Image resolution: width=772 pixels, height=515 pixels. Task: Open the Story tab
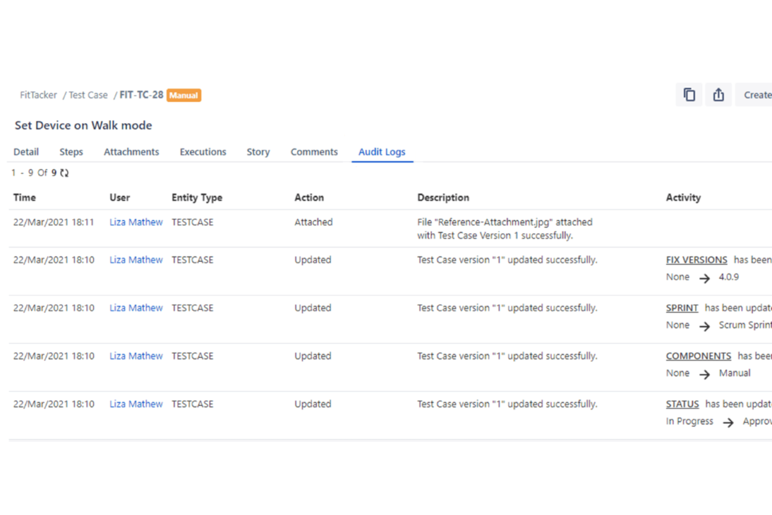coord(258,152)
